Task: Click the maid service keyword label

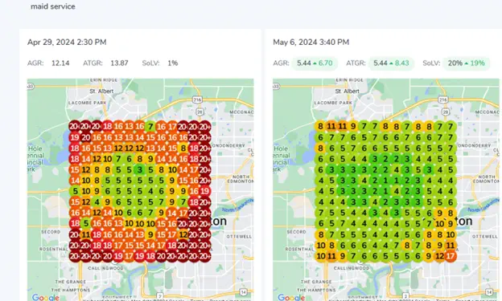Action: pyautogui.click(x=53, y=6)
